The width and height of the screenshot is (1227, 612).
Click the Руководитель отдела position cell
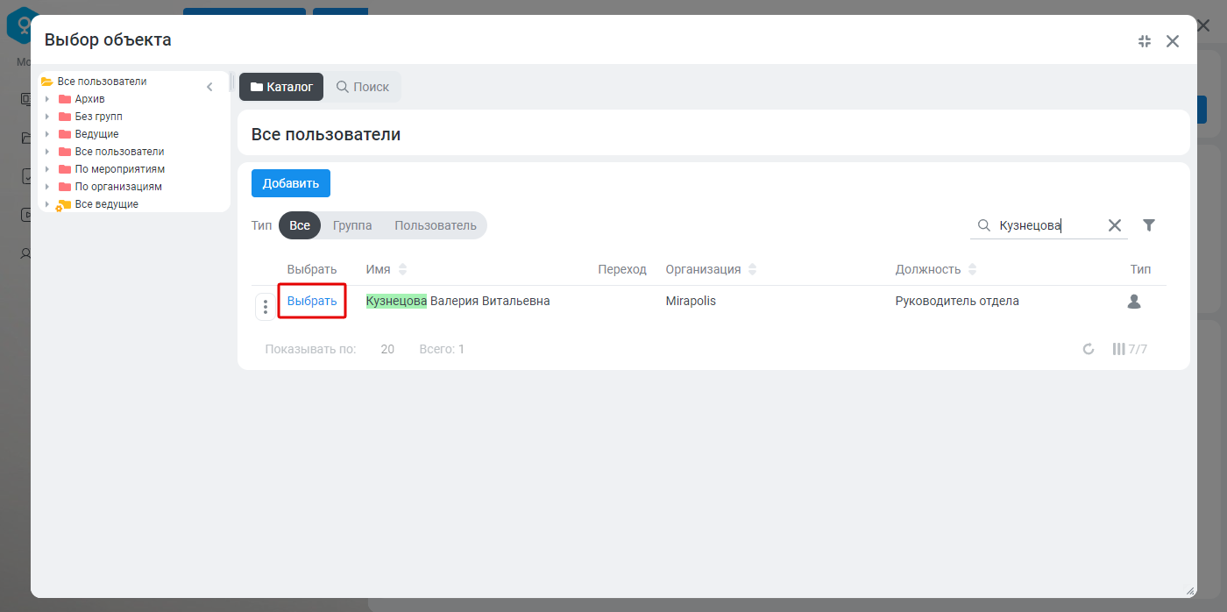click(x=957, y=301)
